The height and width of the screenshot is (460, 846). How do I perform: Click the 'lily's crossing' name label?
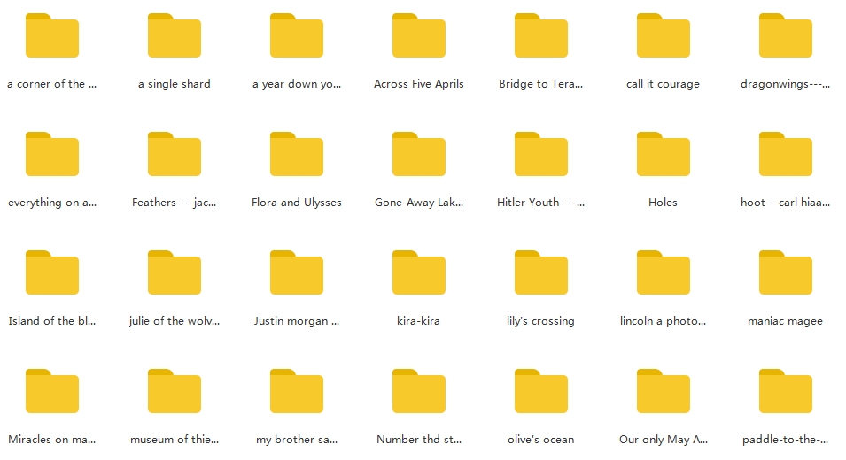(x=540, y=321)
